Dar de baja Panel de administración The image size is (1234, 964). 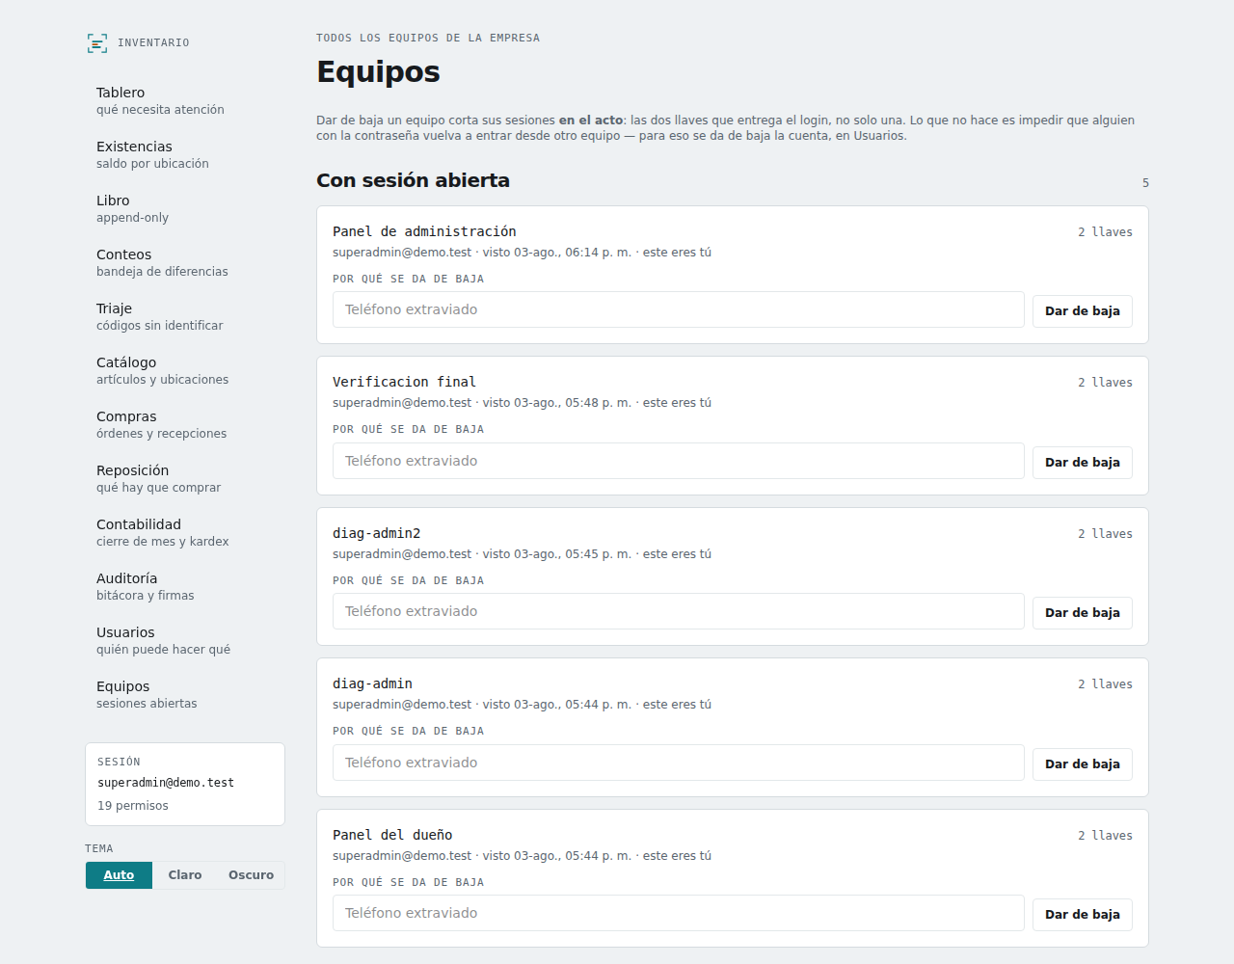click(x=1082, y=311)
